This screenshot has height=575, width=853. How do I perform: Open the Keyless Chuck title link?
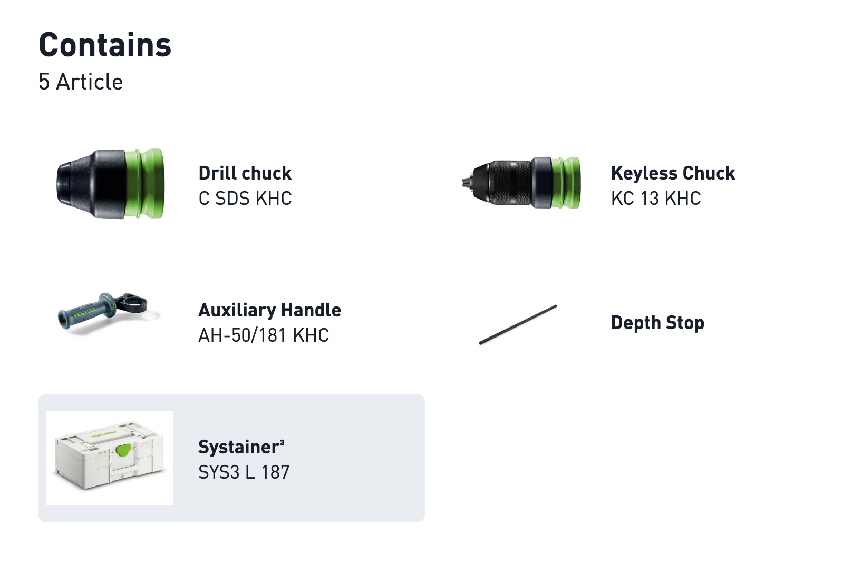tap(673, 173)
